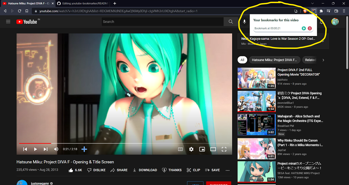Toggle theater mode
Viewport: 349px width, 185px height.
(213, 149)
